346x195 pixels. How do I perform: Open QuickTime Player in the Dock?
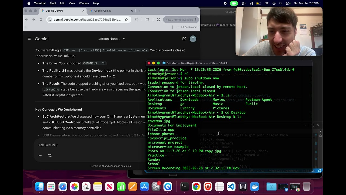coord(168,187)
